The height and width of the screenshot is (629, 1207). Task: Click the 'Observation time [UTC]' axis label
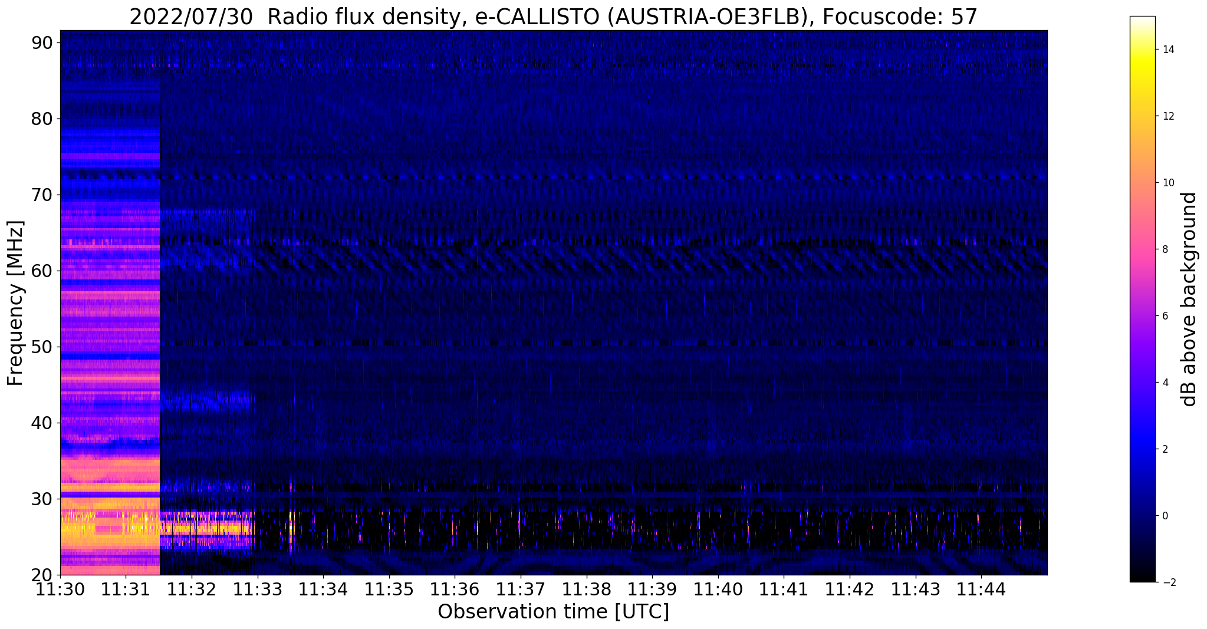click(553, 612)
